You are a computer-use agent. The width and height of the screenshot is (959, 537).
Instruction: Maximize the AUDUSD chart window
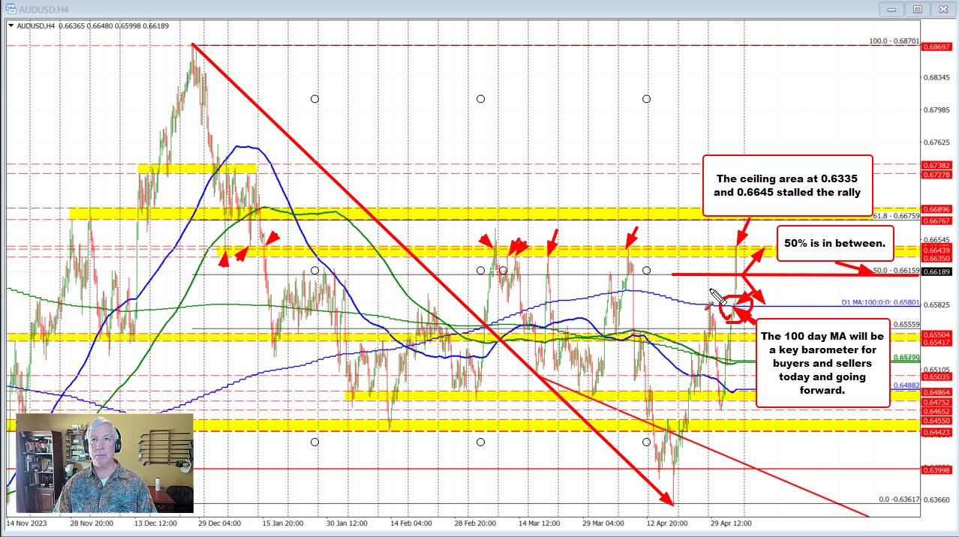coord(917,9)
